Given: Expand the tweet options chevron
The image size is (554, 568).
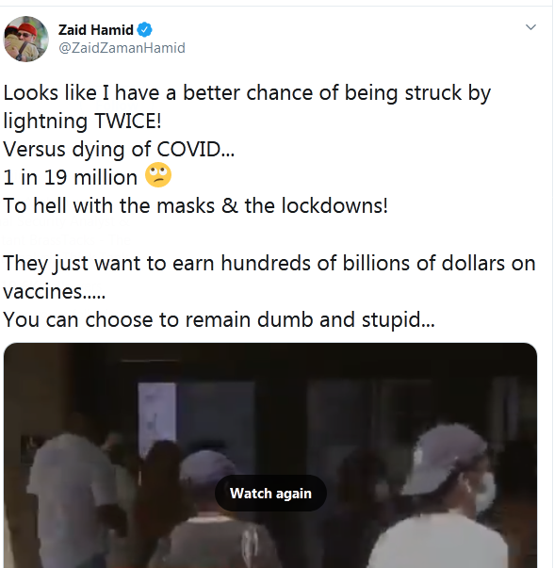Looking at the screenshot, I should pos(530,27).
